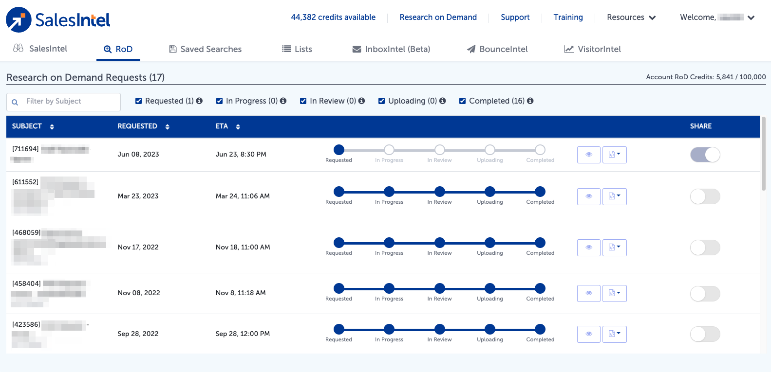Enable share switch for request 468059
The width and height of the screenshot is (771, 372).
(x=705, y=248)
